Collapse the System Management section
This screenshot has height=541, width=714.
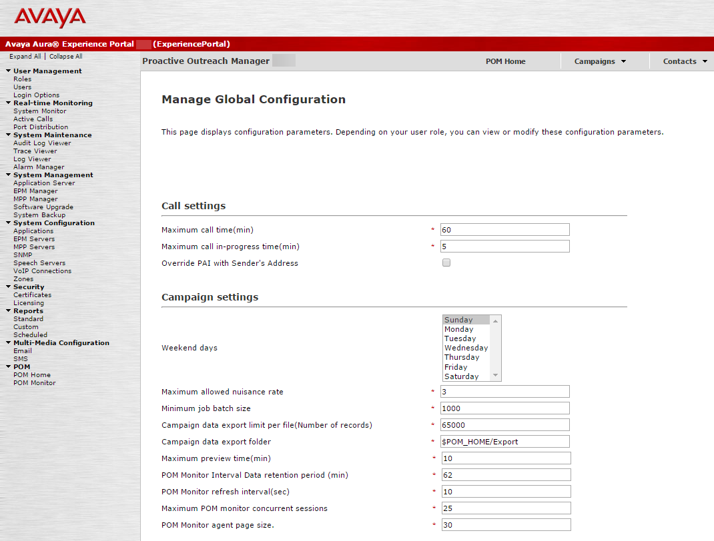pos(8,175)
